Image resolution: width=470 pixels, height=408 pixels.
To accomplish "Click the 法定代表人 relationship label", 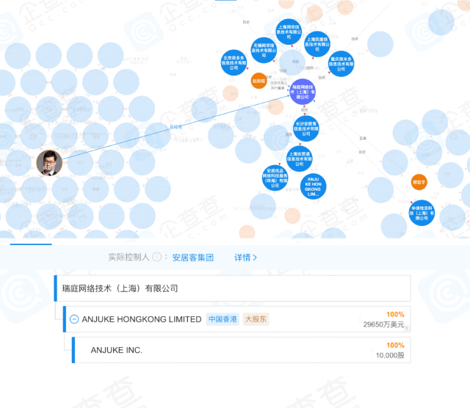I will (279, 83).
